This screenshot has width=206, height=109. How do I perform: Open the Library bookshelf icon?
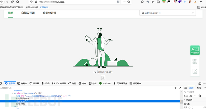pos(153,2)
